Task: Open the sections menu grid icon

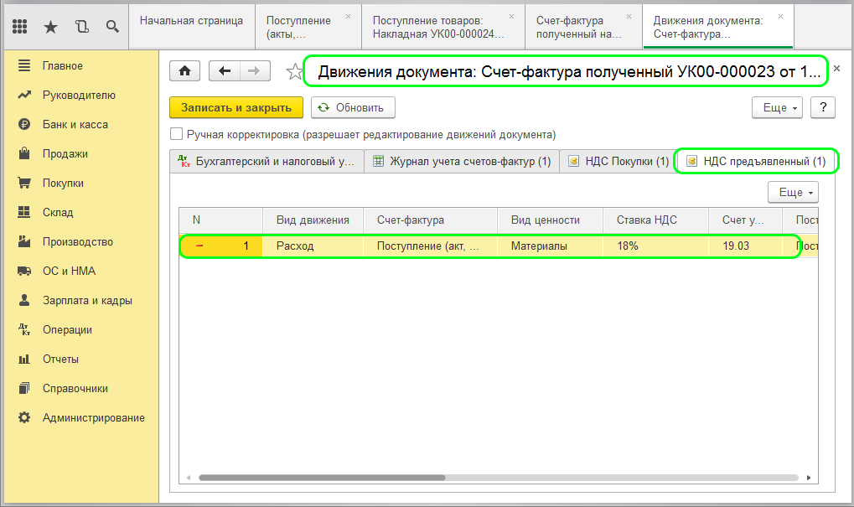Action: pos(20,27)
